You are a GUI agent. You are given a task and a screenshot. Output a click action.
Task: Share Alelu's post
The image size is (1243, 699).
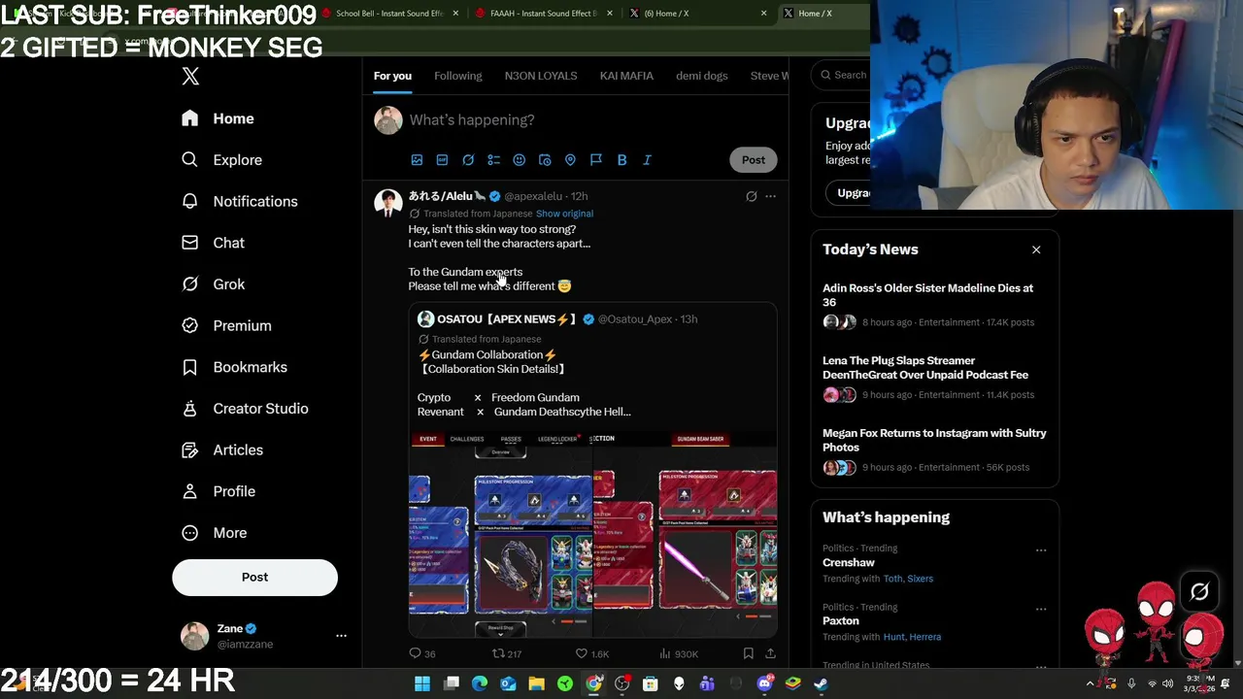pos(770,654)
